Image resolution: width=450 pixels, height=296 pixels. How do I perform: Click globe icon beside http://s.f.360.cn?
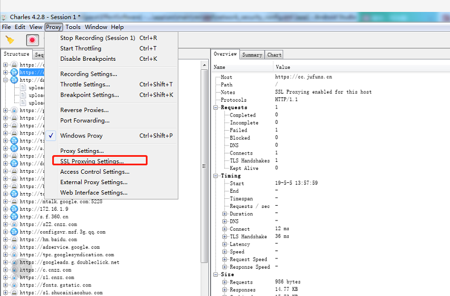[x=14, y=216]
